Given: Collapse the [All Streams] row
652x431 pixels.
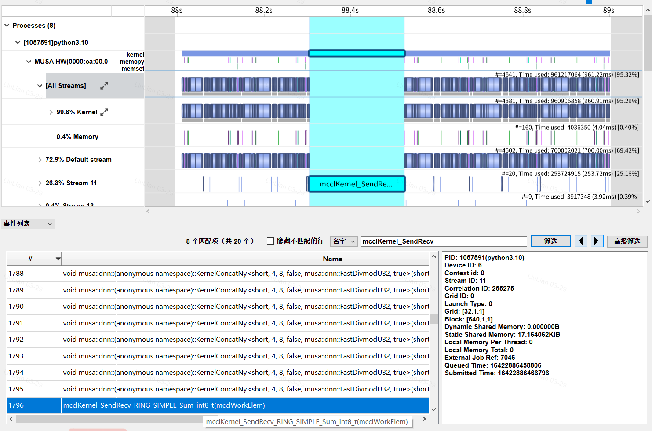Looking at the screenshot, I should (x=40, y=86).
